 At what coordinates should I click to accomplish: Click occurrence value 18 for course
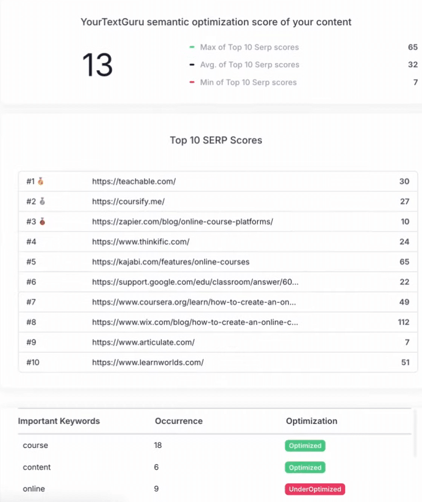tap(158, 446)
